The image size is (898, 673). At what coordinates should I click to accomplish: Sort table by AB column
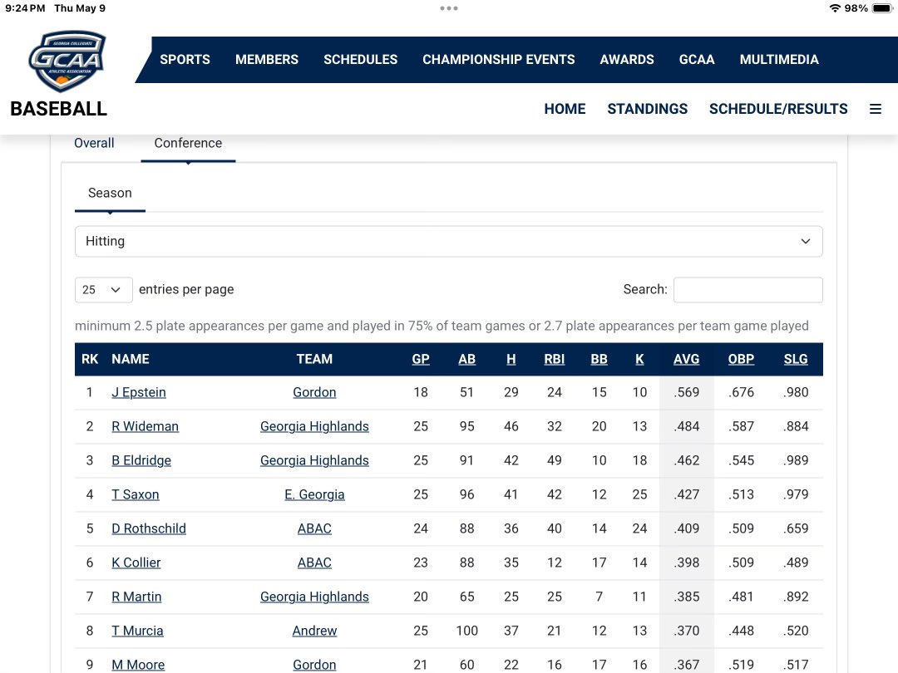466,359
